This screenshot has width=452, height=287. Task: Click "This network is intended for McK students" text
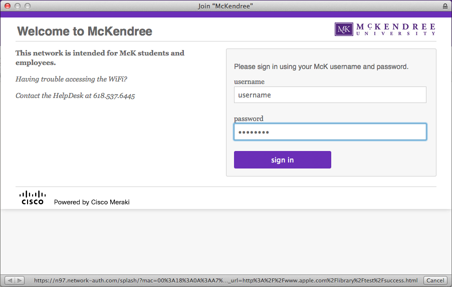pos(100,58)
